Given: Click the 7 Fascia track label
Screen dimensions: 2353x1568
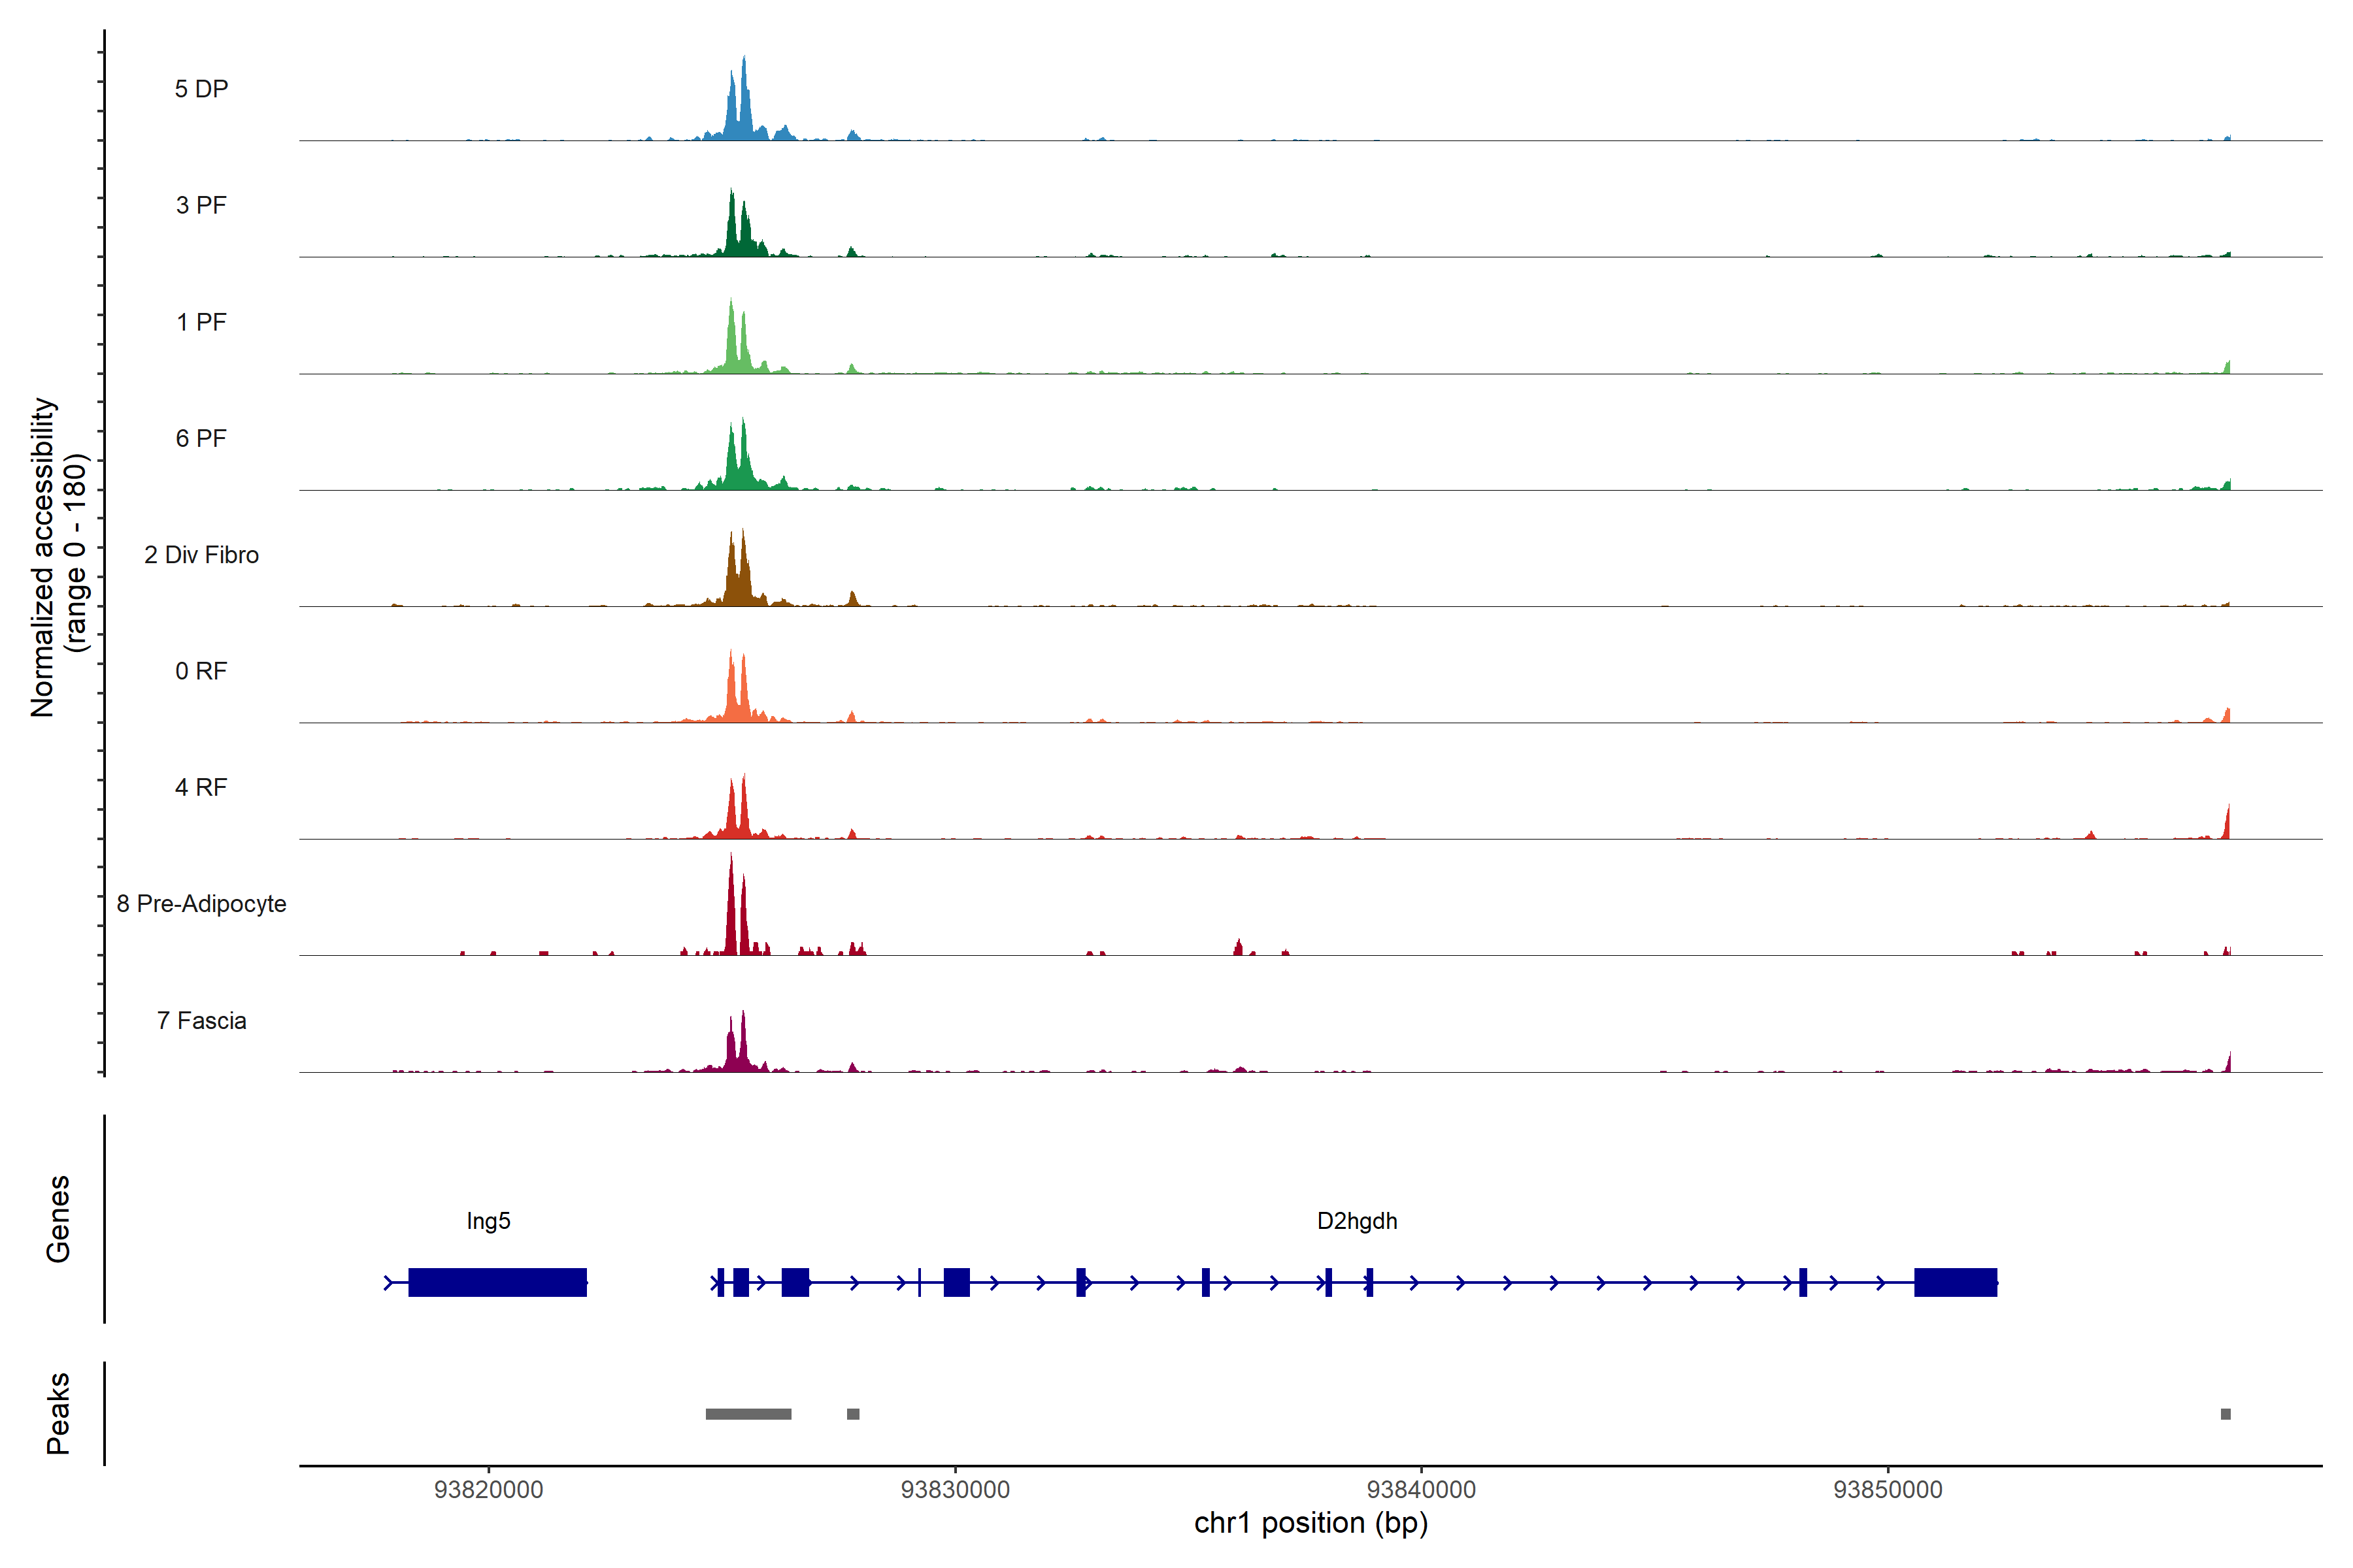Looking at the screenshot, I should pos(201,1020).
